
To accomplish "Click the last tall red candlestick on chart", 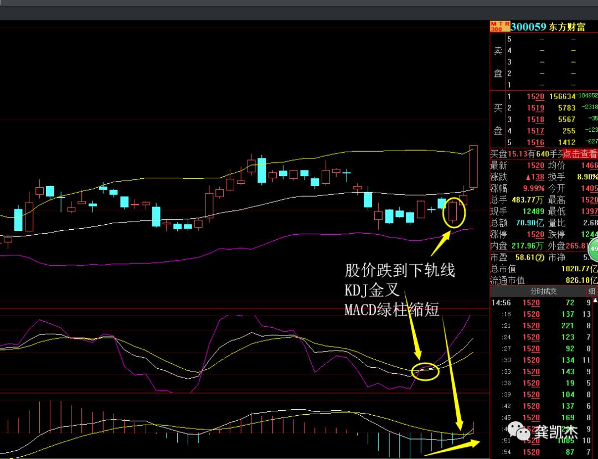I will pos(473,166).
